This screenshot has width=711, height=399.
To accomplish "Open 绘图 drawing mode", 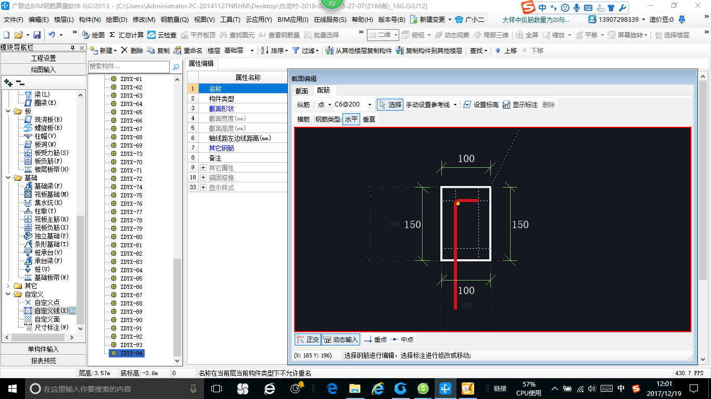I will [94, 35].
